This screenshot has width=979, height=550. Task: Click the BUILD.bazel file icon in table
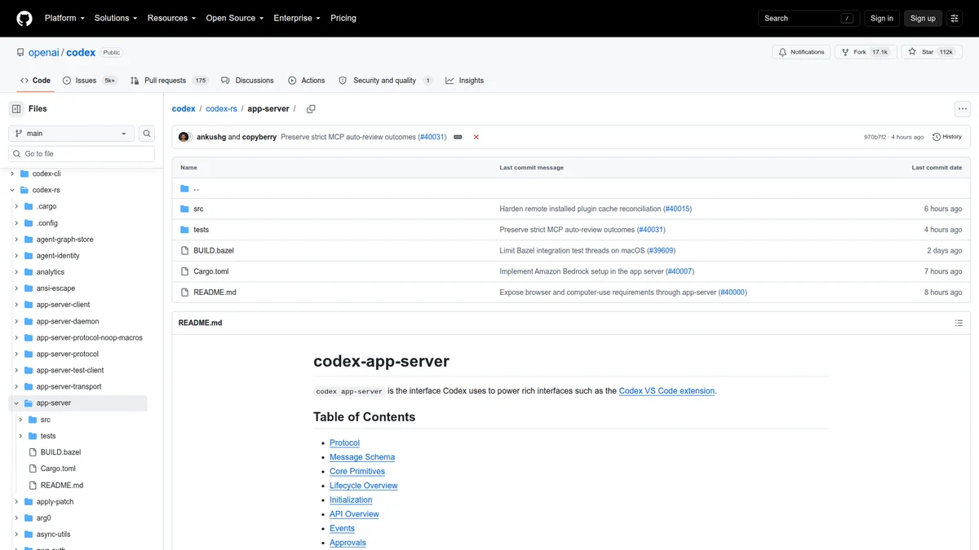185,250
